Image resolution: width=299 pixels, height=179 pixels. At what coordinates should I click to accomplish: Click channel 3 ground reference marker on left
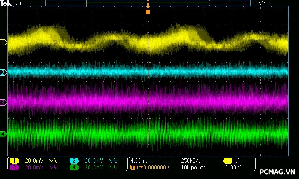[3, 102]
